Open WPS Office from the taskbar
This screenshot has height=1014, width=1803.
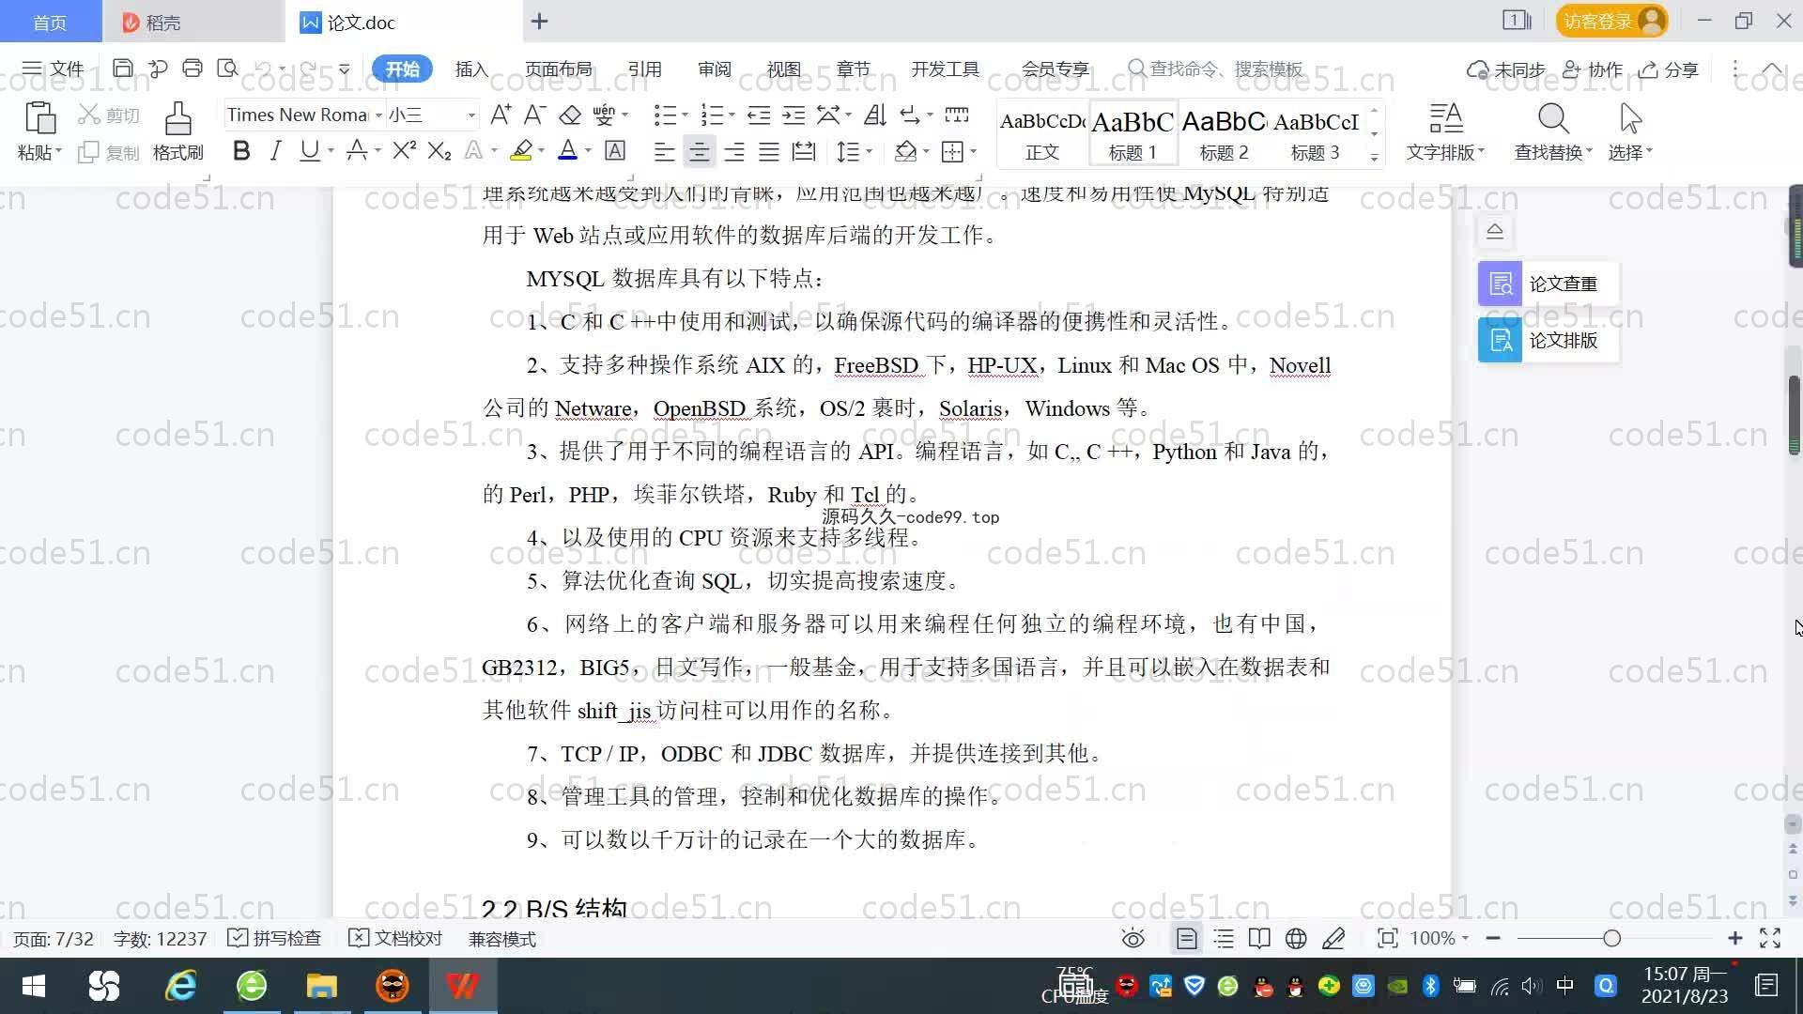click(462, 986)
